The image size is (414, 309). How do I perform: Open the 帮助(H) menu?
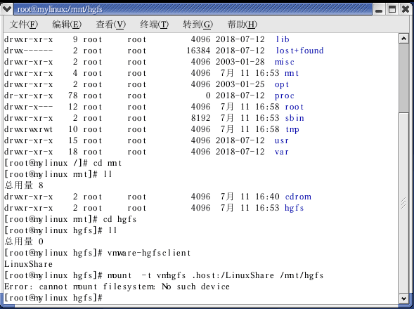(x=242, y=25)
